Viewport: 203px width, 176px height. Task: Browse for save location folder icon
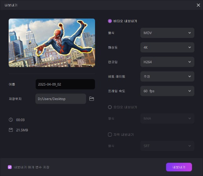[91, 99]
